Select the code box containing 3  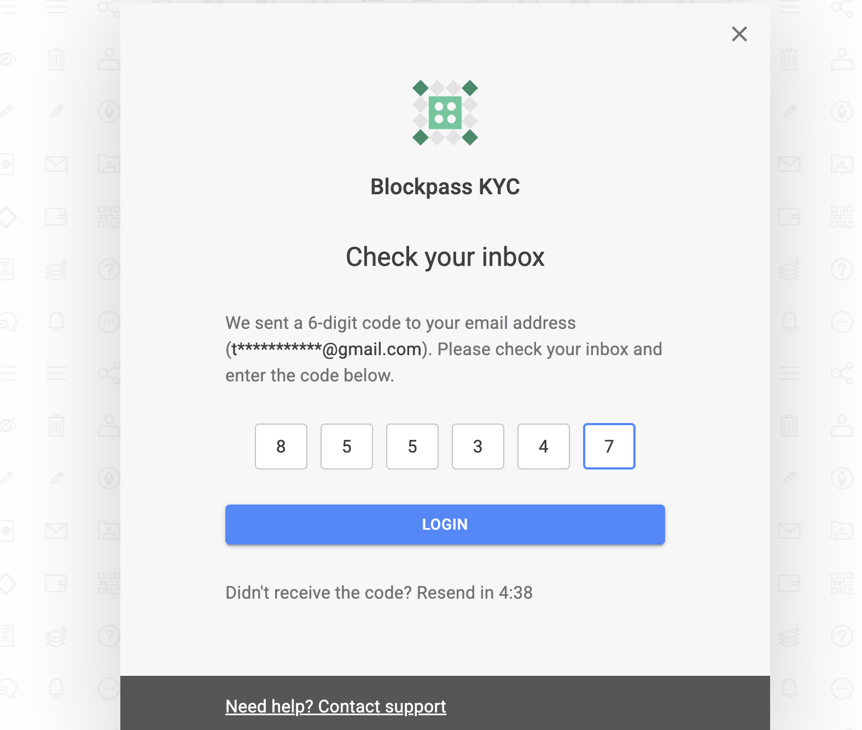(478, 447)
